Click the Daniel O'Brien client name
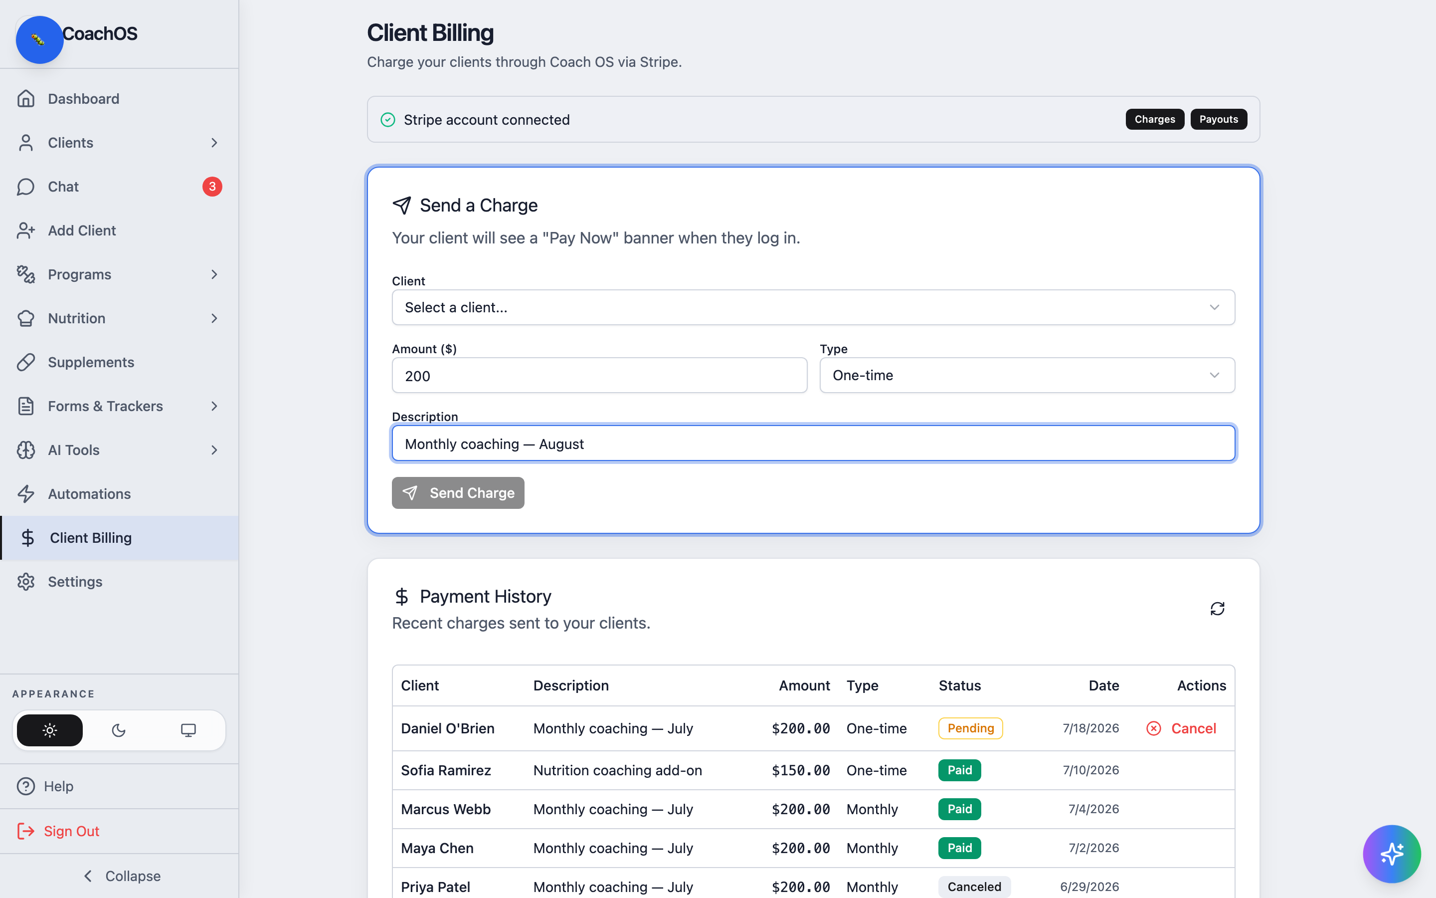 [447, 728]
